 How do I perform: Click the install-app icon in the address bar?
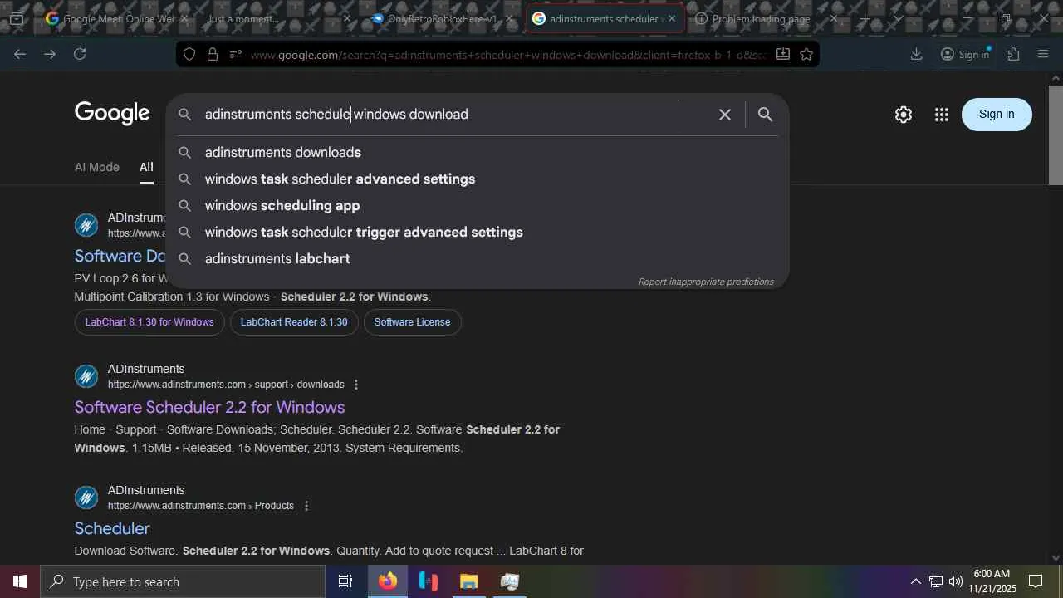tap(782, 54)
